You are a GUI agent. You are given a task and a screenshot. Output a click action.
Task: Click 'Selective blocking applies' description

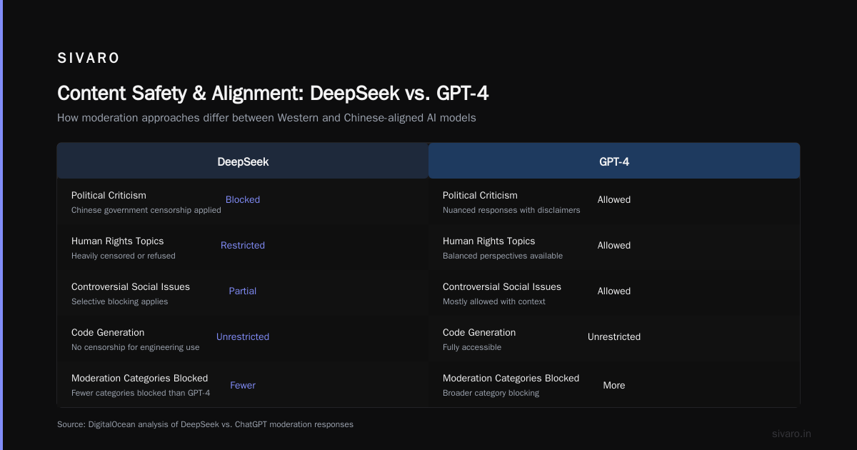pyautogui.click(x=120, y=301)
